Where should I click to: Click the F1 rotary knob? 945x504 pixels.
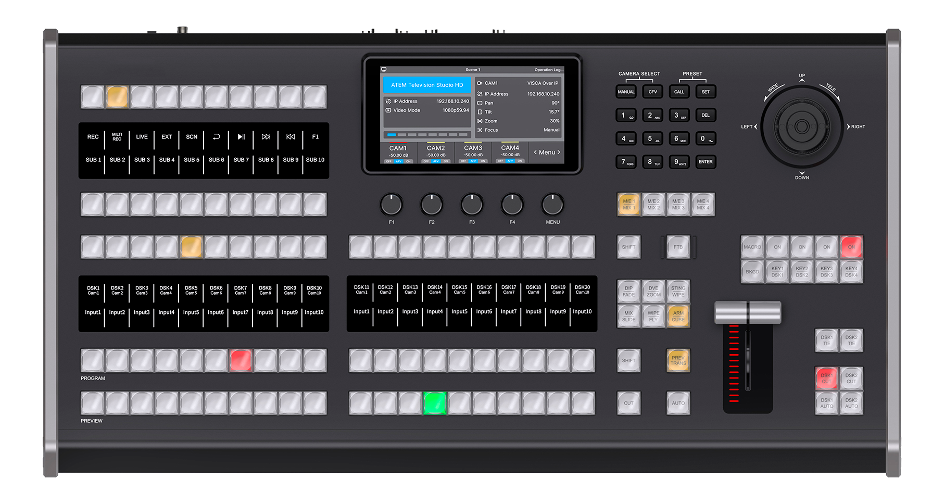click(x=391, y=205)
